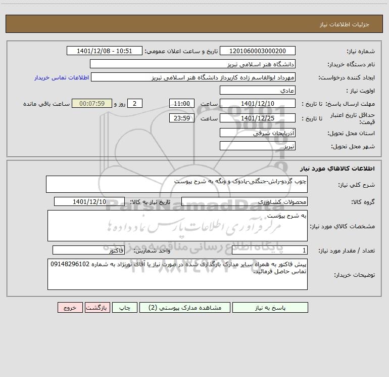Click the deadline hour field 11:00
The height and width of the screenshot is (377, 389).
coord(181,103)
